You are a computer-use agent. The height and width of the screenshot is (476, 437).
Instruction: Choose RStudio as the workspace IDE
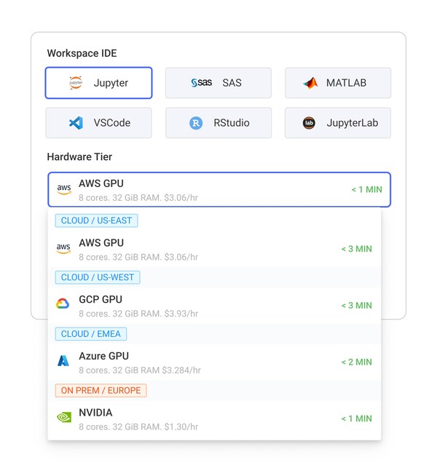point(218,123)
